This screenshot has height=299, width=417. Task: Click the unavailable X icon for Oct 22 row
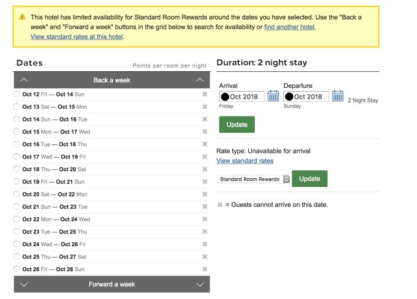[x=204, y=219]
